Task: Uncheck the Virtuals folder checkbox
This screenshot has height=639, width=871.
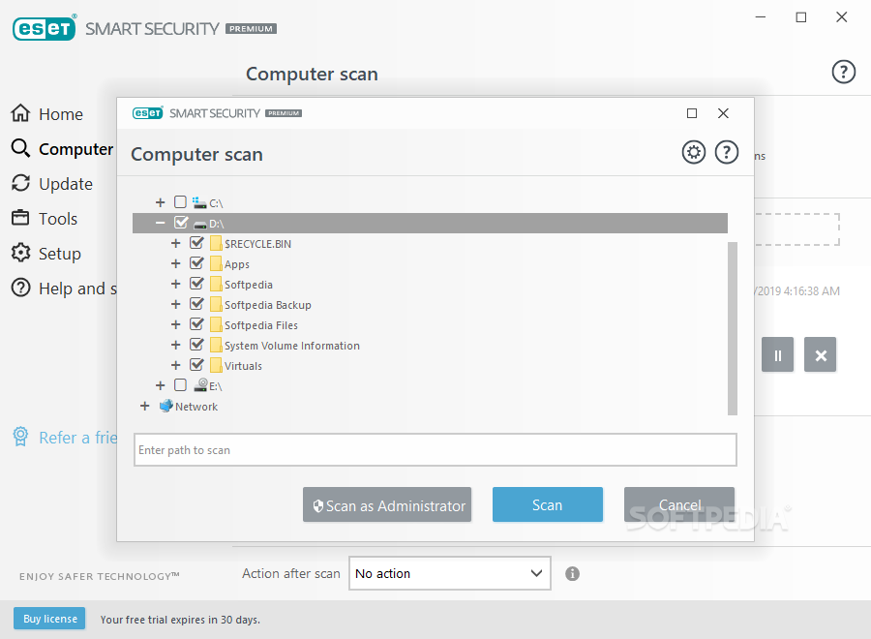Action: pos(196,364)
